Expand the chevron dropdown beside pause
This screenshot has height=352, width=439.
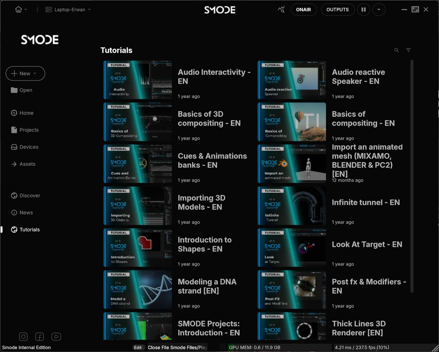(379, 10)
